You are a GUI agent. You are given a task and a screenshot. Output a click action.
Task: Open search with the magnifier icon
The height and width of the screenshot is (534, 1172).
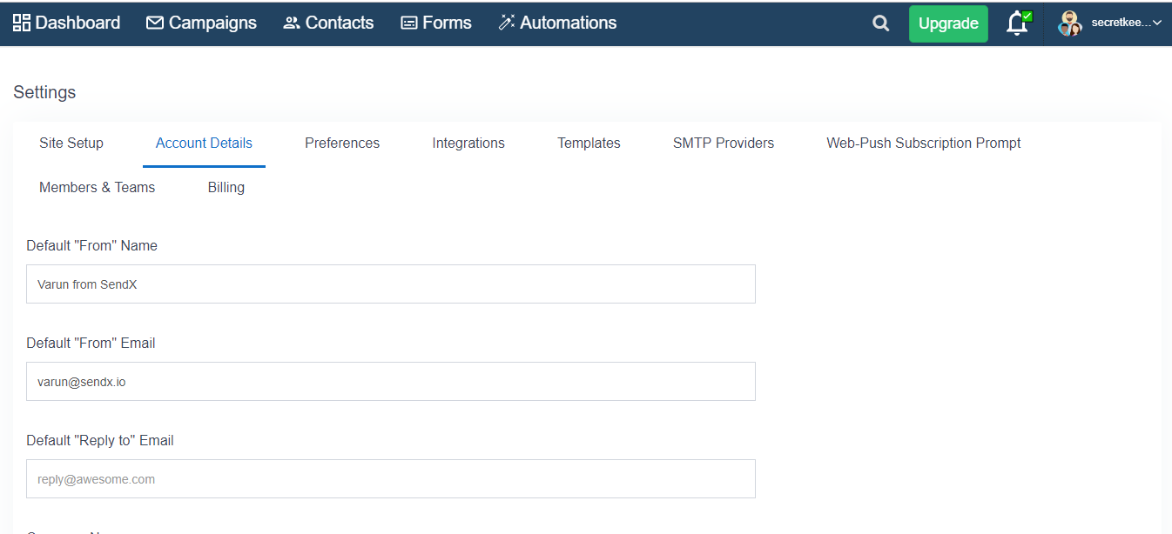[x=881, y=24]
